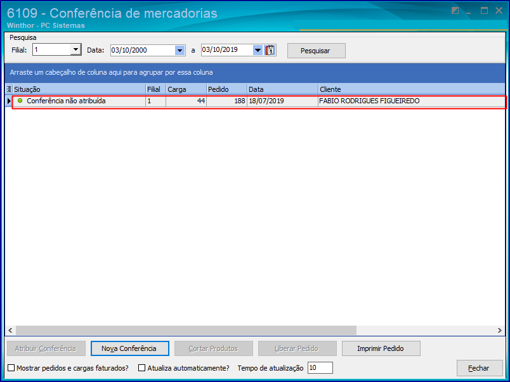Click the Filial column header
Viewport: 510px width, 382px height.
click(156, 89)
